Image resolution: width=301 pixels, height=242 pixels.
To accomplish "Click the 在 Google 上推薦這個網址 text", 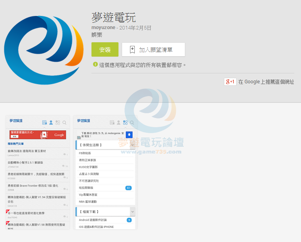I will click(x=266, y=82).
